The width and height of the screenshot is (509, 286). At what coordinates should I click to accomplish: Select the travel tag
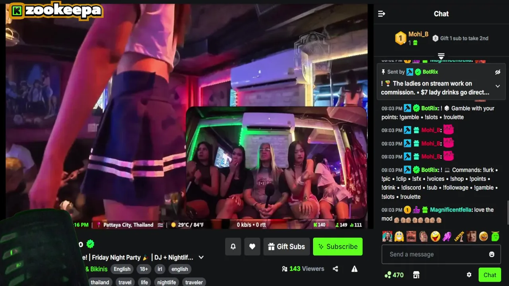pos(125,282)
